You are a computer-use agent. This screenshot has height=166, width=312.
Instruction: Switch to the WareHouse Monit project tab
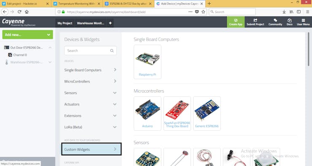91,23
